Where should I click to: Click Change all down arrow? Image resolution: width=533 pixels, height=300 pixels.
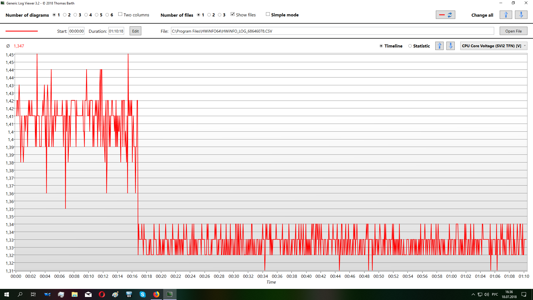point(521,15)
